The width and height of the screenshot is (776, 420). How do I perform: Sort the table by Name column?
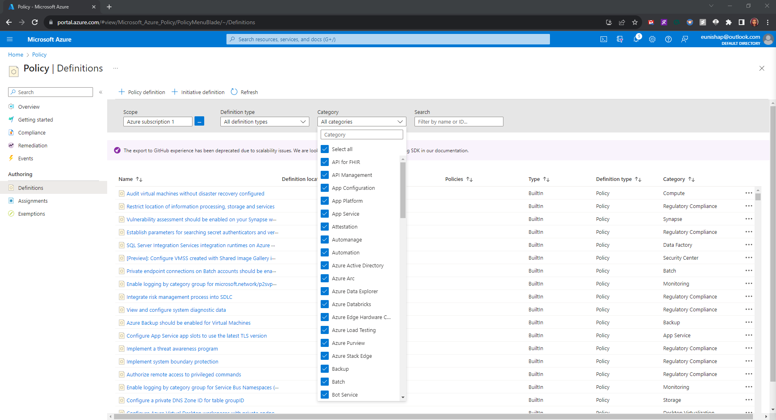click(126, 179)
